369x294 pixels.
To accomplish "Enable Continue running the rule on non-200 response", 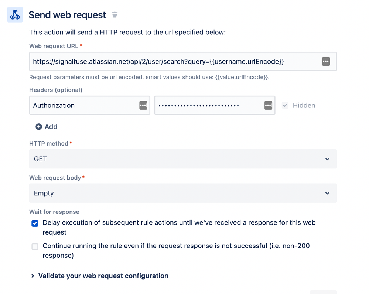I will tap(35, 246).
